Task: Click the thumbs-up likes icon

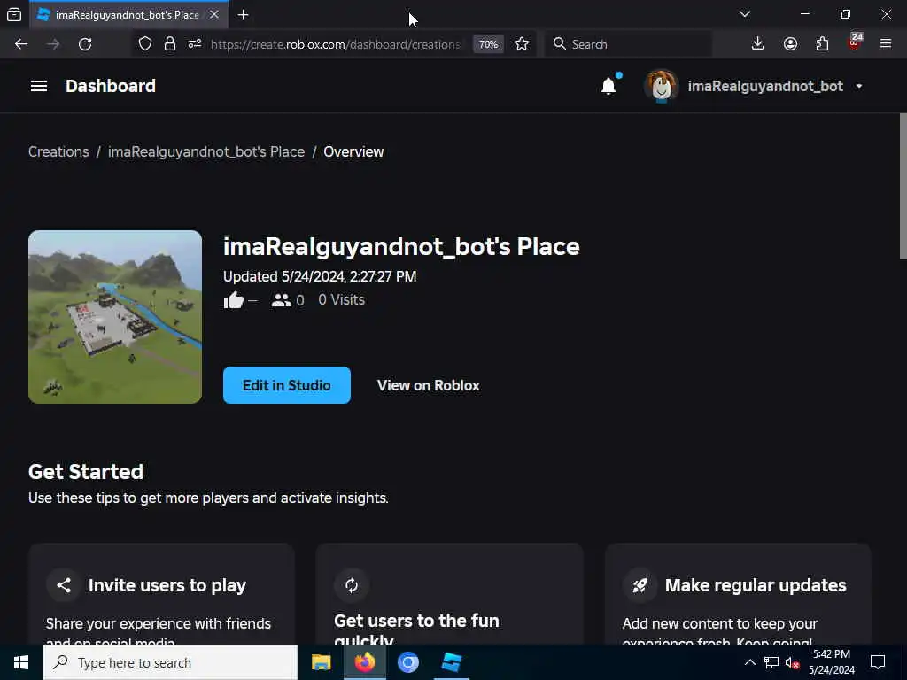Action: (x=234, y=300)
